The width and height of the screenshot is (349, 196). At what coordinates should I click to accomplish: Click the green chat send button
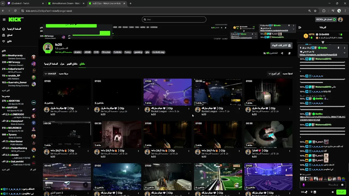point(341,192)
